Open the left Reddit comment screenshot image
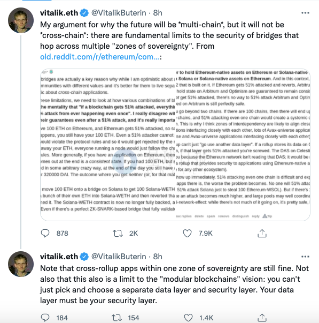 [x=108, y=145]
